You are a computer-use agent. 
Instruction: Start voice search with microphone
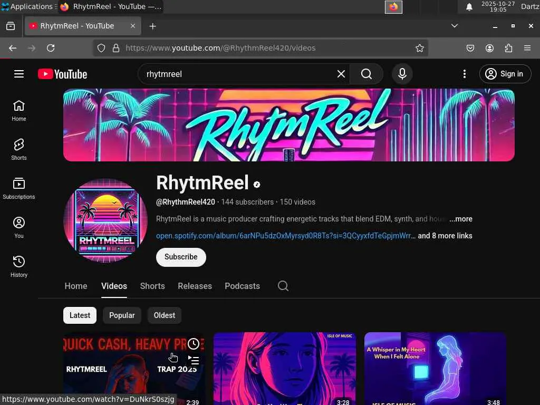pos(402,74)
